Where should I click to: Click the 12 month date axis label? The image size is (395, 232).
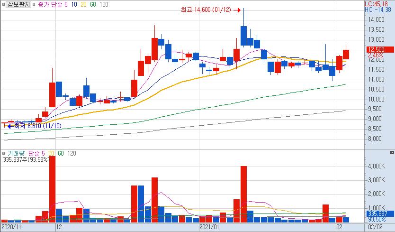59,227
